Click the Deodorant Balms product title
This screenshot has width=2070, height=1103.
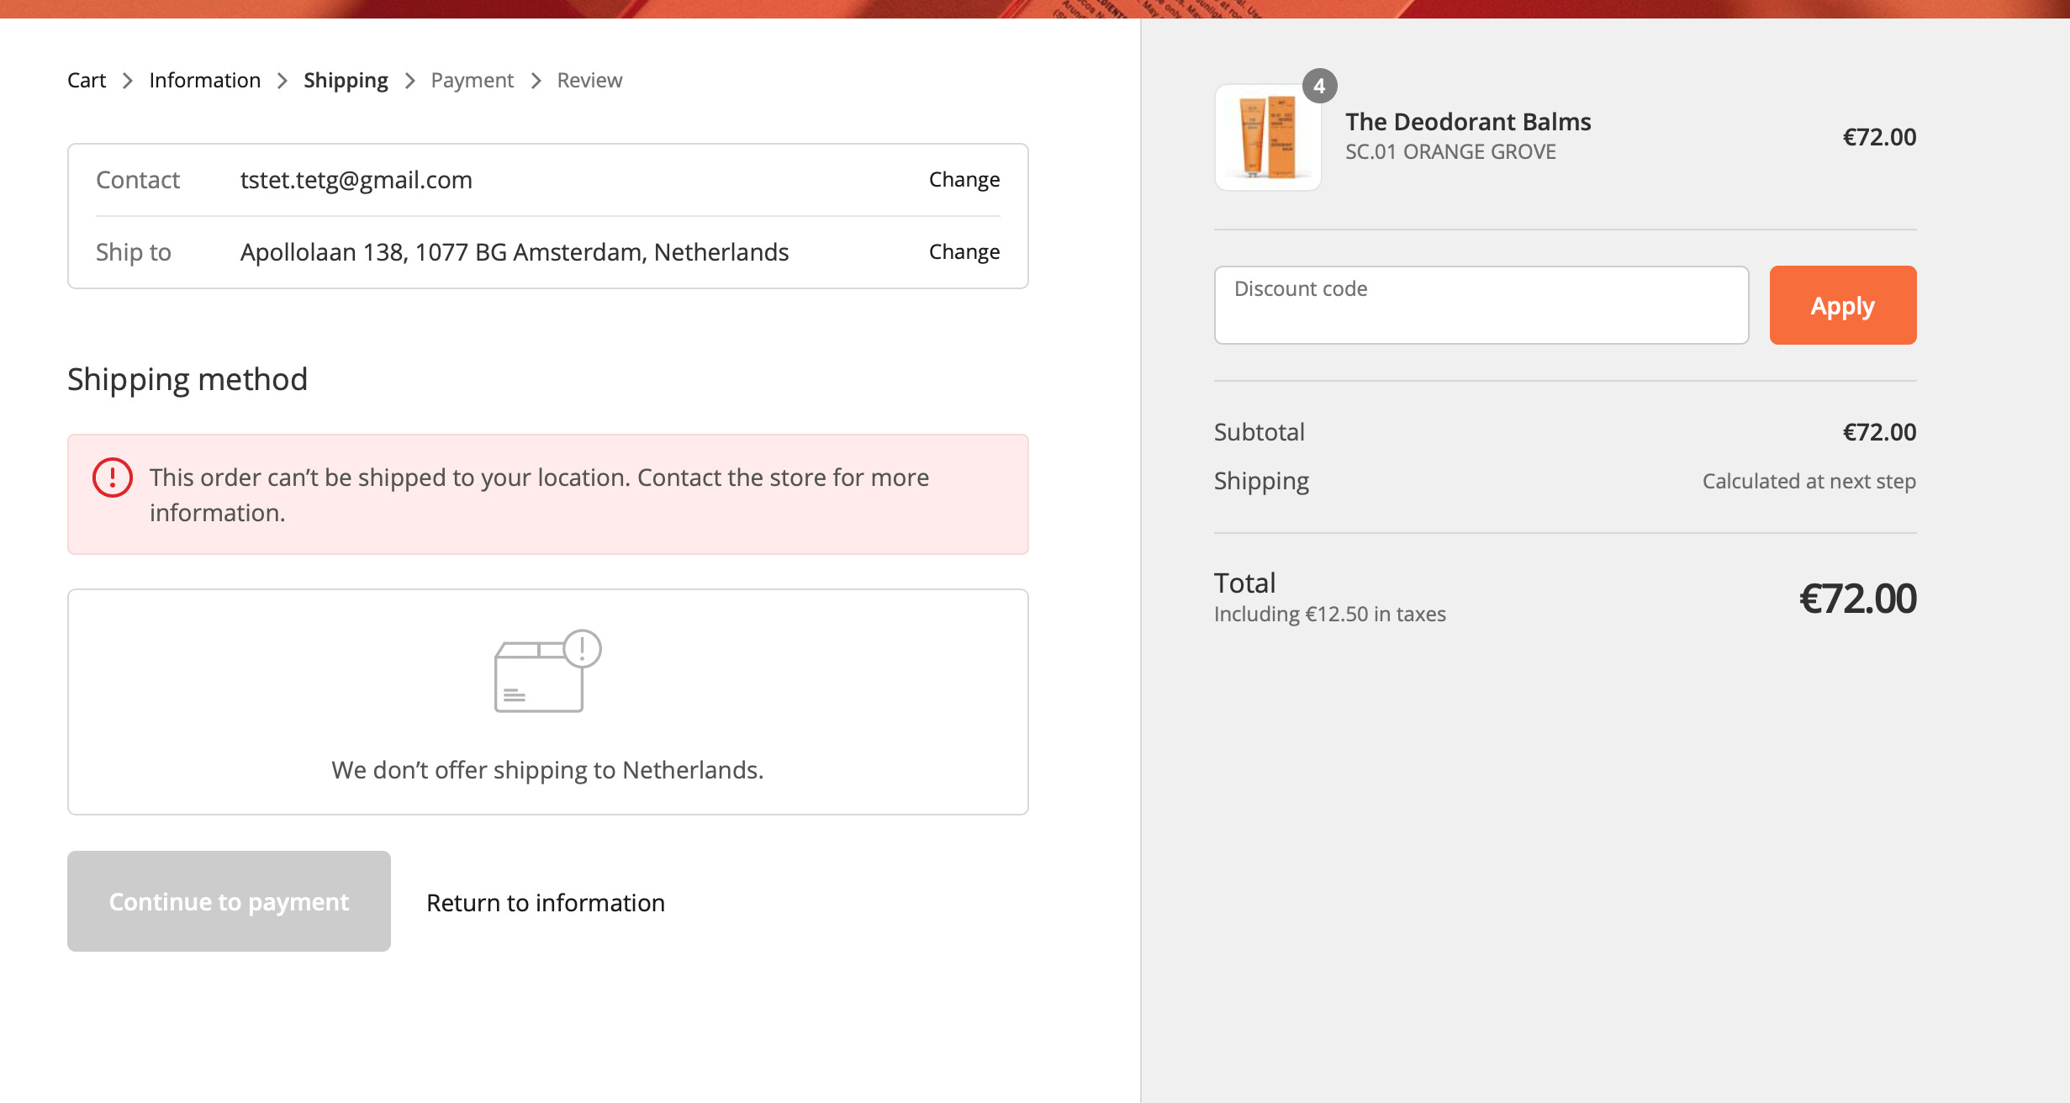(x=1468, y=122)
